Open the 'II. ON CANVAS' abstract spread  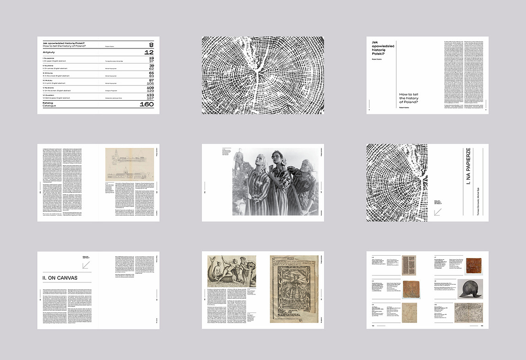click(x=98, y=290)
